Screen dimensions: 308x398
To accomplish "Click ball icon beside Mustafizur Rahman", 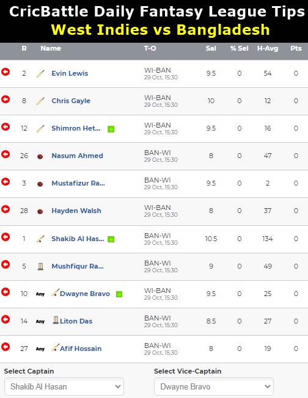I will [x=40, y=184].
